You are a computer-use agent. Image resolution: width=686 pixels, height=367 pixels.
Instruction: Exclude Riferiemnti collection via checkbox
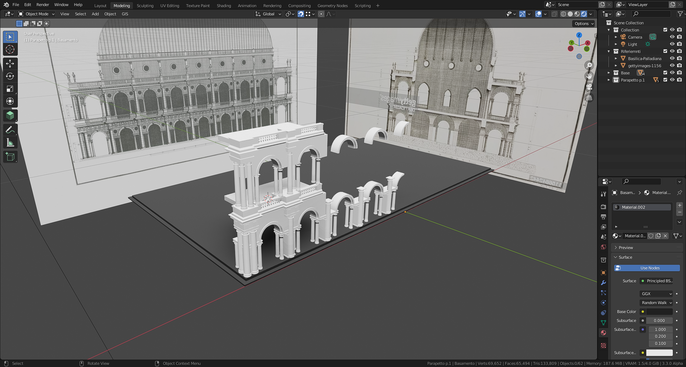pos(665,51)
